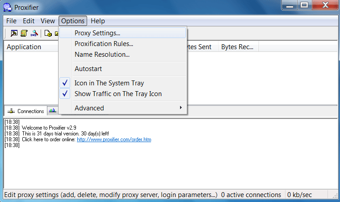Click the Proxification Rules scroll toolbar icon

tap(24, 34)
